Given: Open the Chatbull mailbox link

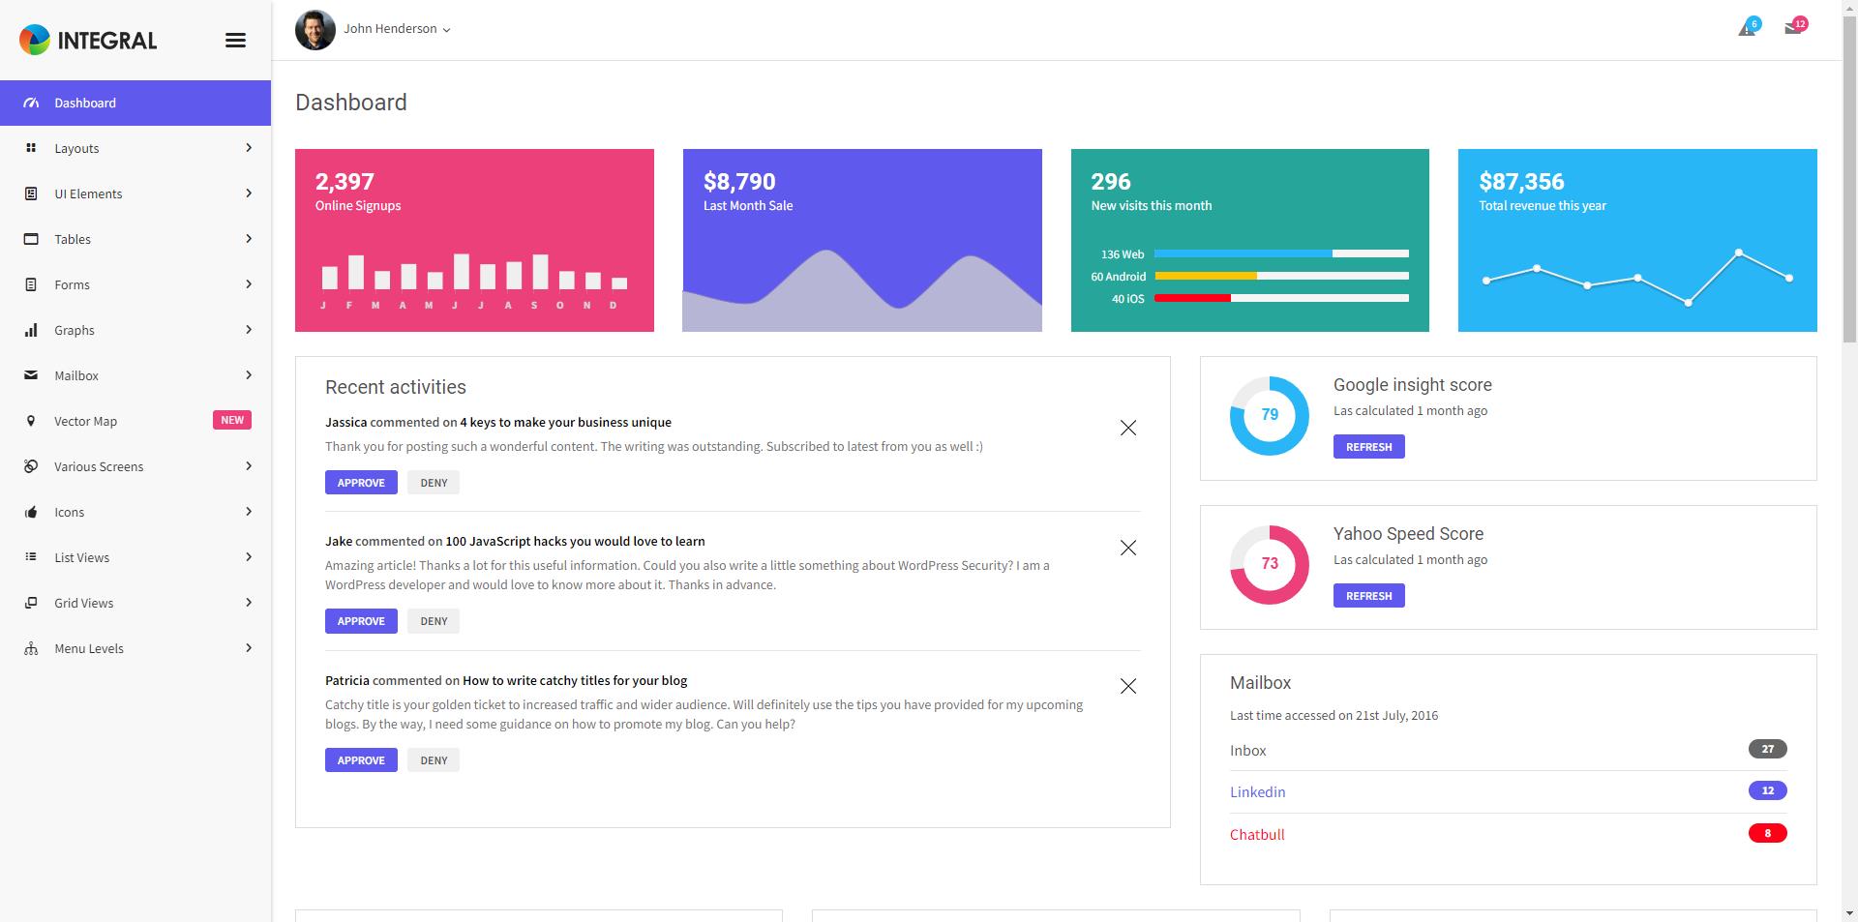Looking at the screenshot, I should click(x=1257, y=834).
